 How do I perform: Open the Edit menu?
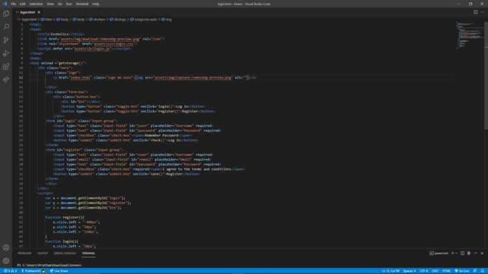(22, 4)
